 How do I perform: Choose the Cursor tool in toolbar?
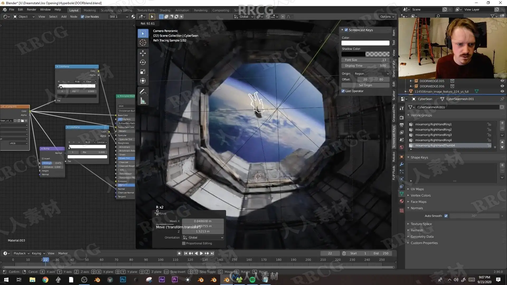click(x=143, y=42)
